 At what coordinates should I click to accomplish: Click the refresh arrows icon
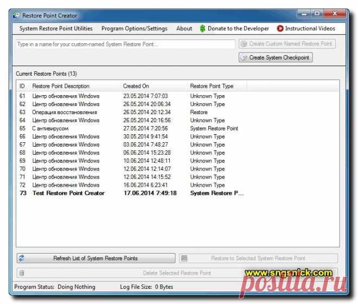[22, 258]
